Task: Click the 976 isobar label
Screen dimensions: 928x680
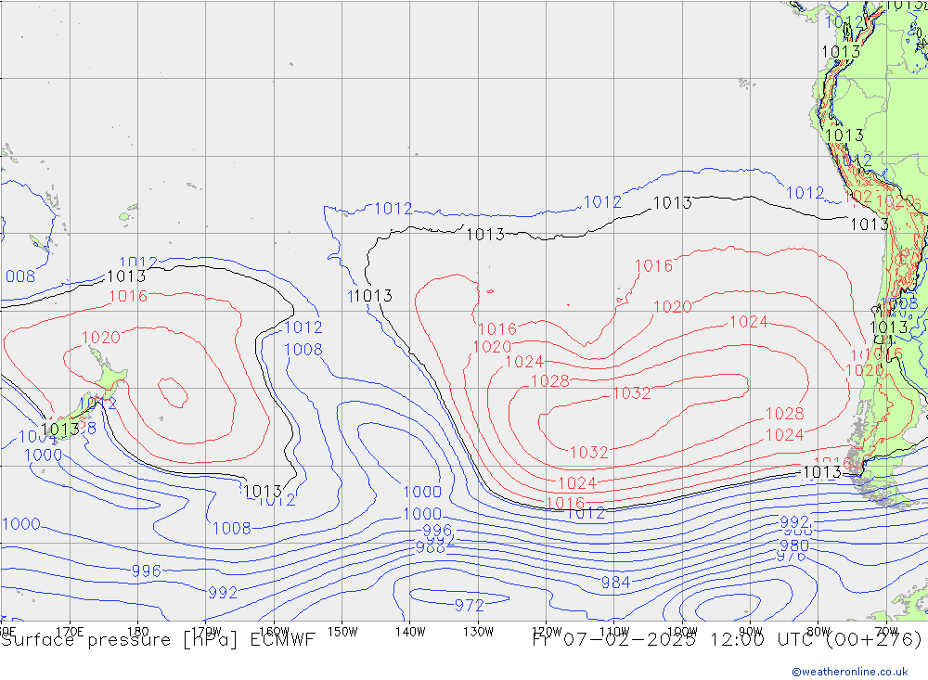Action: coord(791,557)
